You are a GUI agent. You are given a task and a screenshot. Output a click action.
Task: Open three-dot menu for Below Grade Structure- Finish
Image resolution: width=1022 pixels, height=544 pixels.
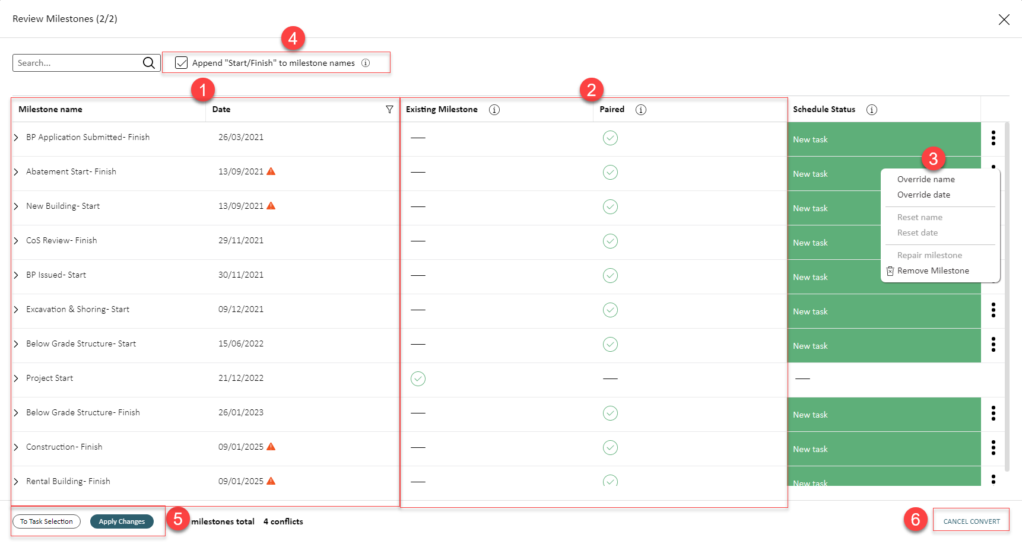pos(993,413)
